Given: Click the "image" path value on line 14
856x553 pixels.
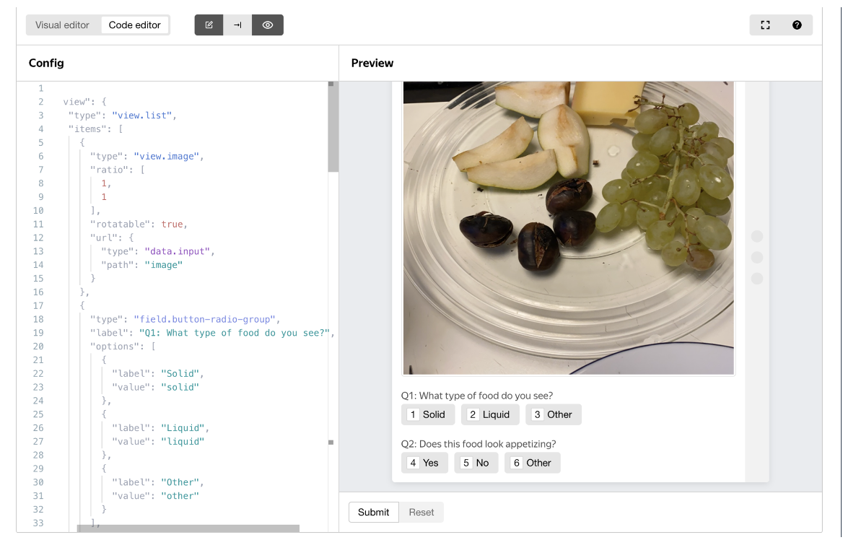Looking at the screenshot, I should [164, 265].
